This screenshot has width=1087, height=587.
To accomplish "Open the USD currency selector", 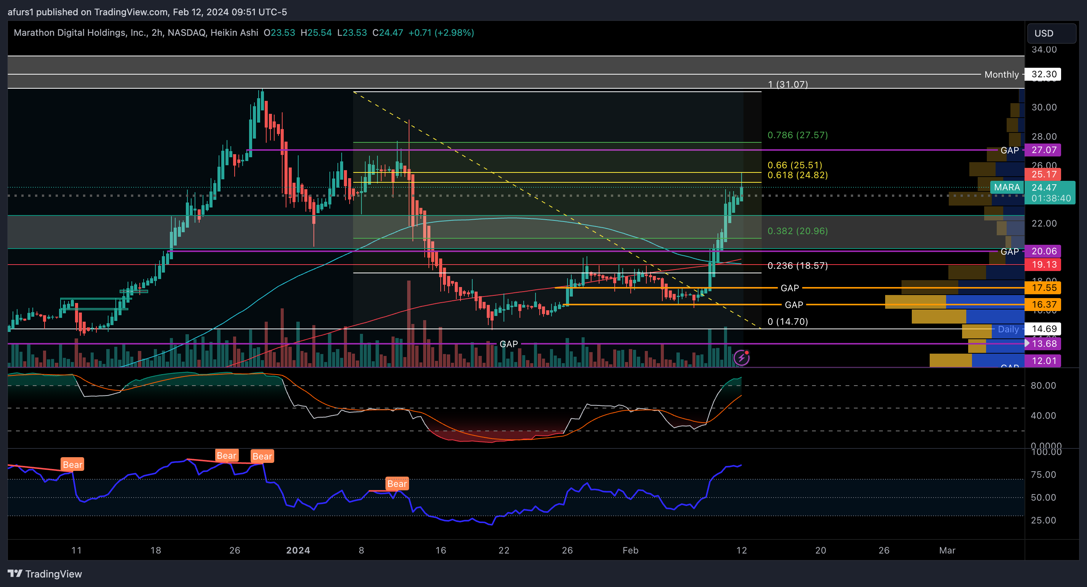I will pos(1051,33).
